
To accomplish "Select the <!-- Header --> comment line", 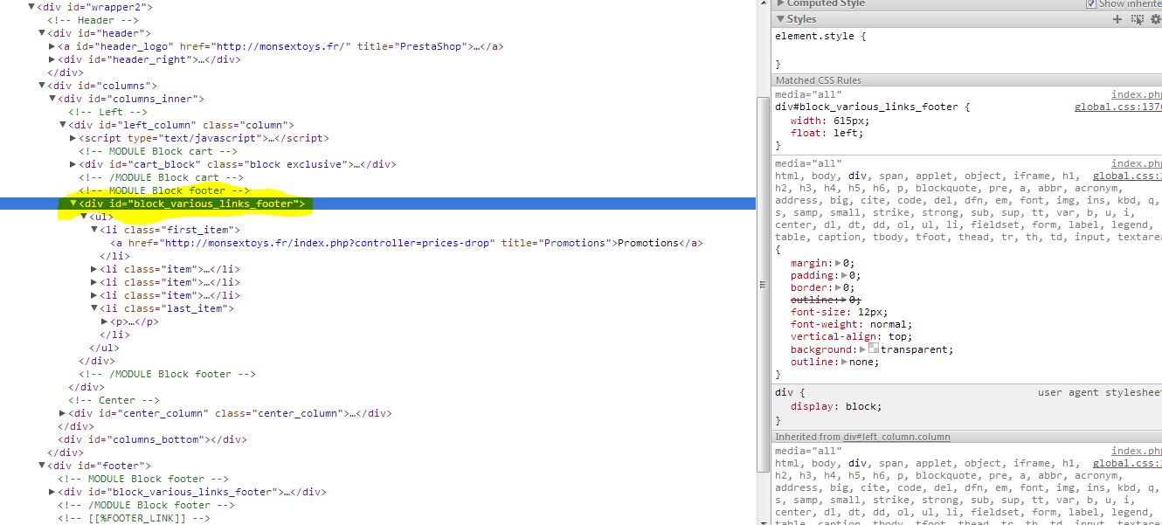I will (93, 20).
